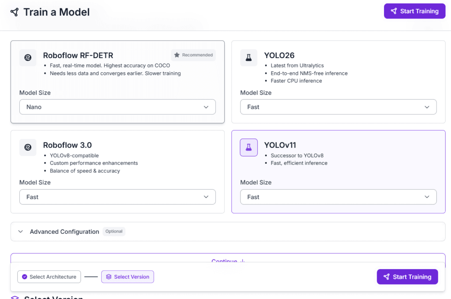Click the Select Version layers icon
This screenshot has width=451, height=299.
[x=109, y=277]
